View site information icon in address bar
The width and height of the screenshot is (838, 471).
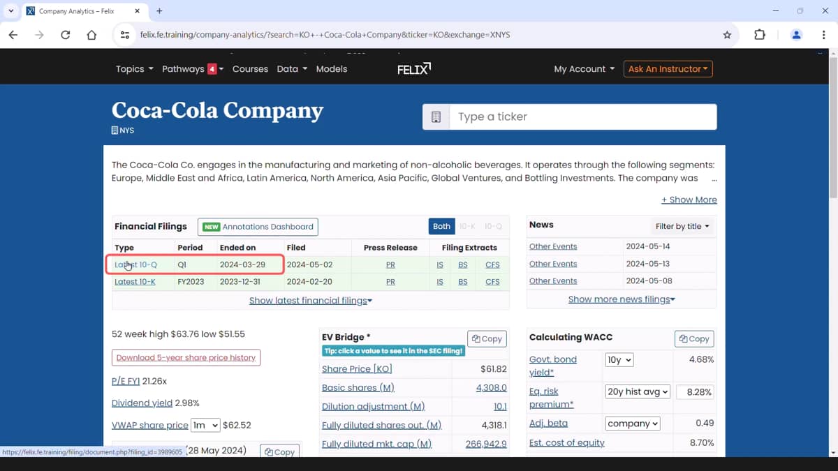(x=124, y=35)
